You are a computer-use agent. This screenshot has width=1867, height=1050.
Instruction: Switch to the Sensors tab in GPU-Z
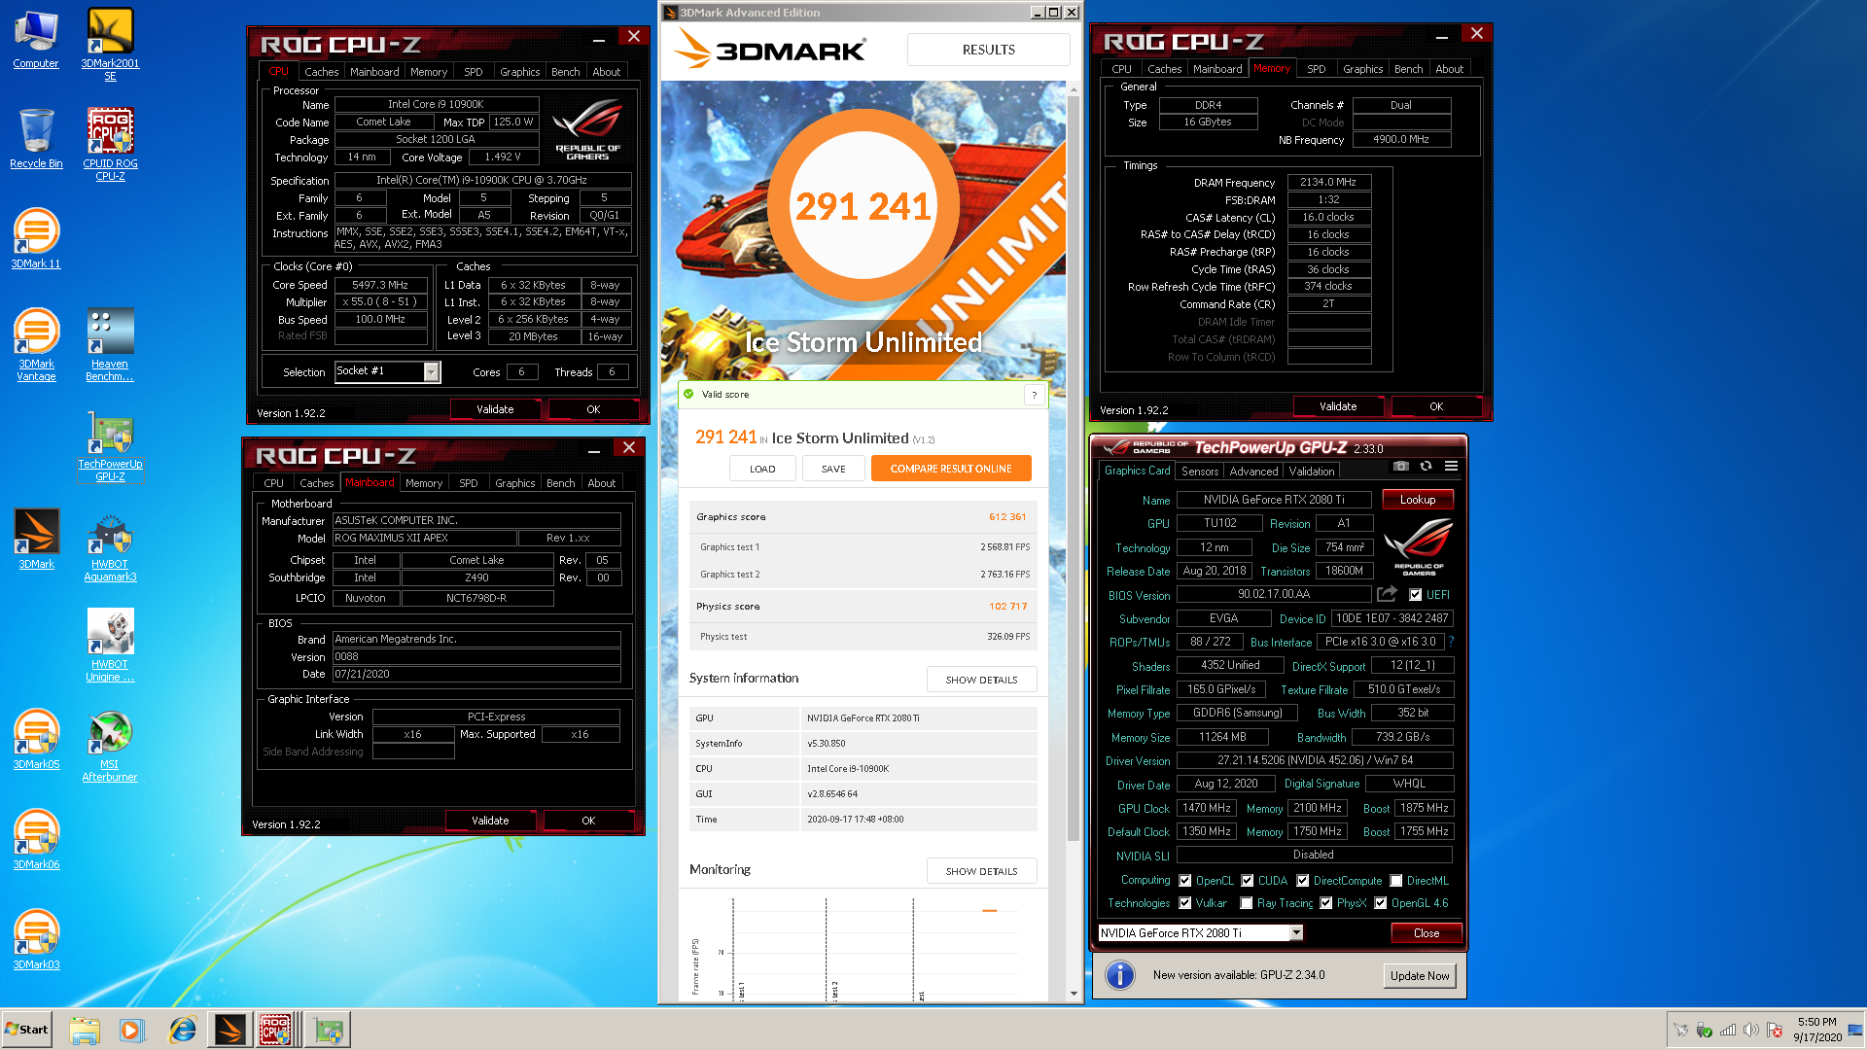[1200, 472]
